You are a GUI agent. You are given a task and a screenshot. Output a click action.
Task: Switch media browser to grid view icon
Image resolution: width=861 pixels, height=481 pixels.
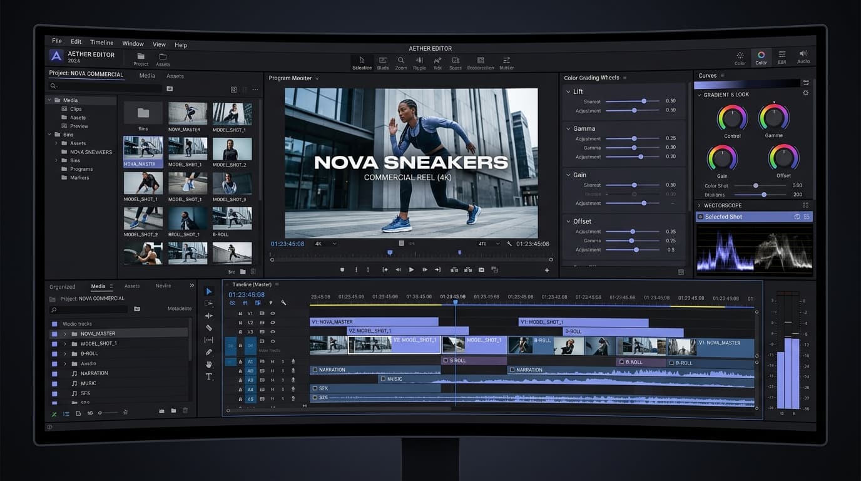pos(234,90)
